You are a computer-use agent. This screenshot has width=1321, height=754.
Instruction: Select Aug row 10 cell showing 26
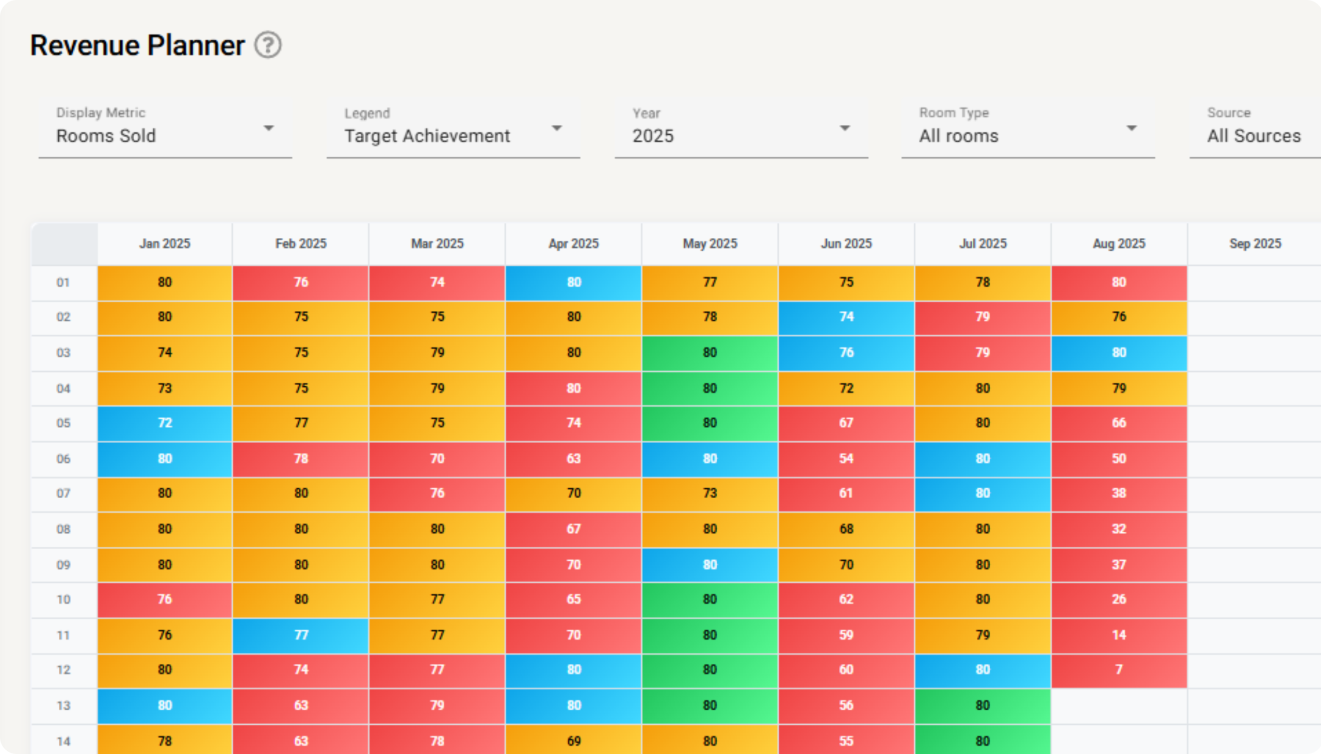pos(1119,599)
